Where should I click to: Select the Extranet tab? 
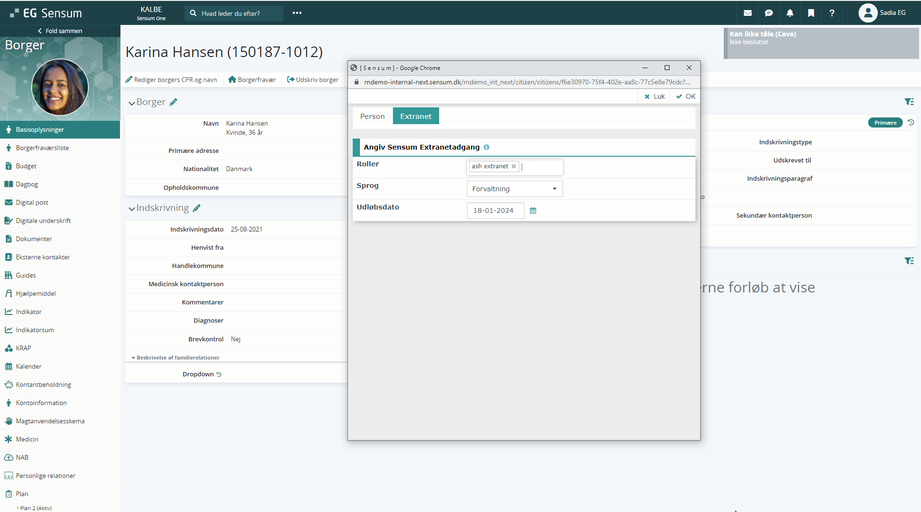pyautogui.click(x=416, y=116)
